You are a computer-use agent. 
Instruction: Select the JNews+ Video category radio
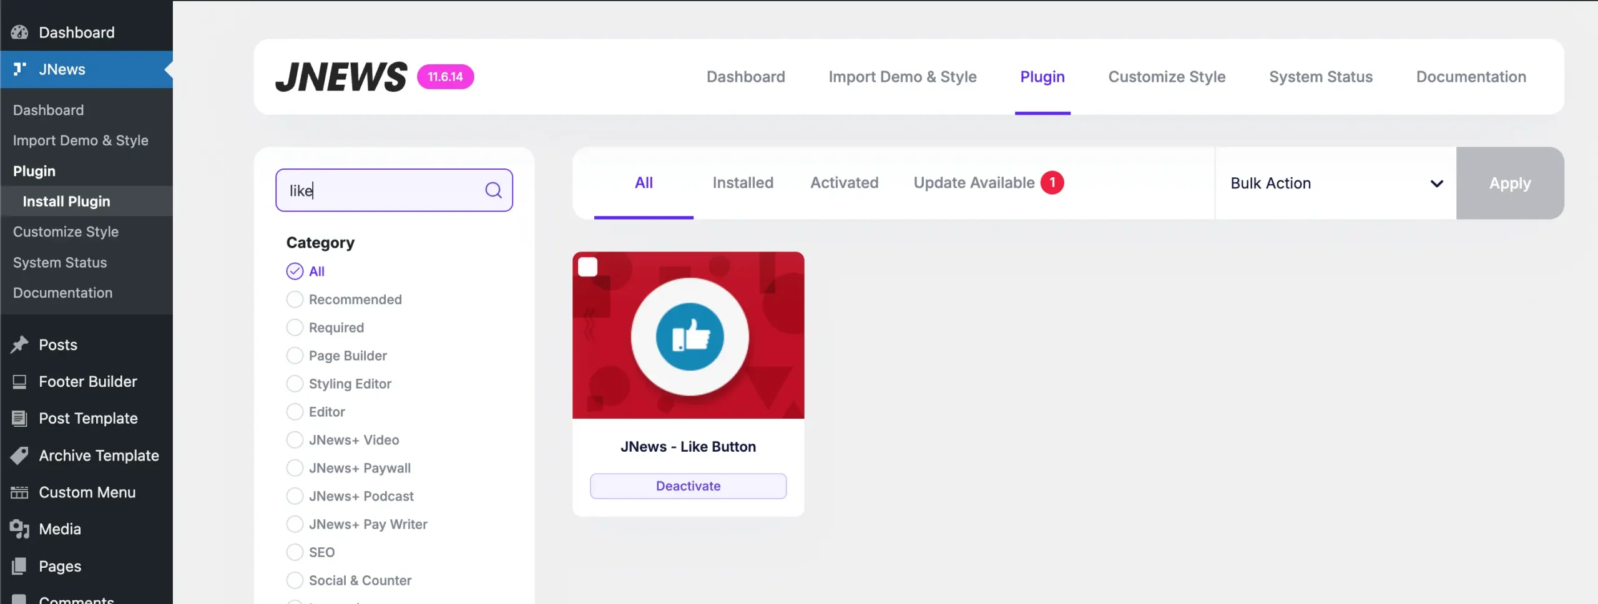[295, 440]
